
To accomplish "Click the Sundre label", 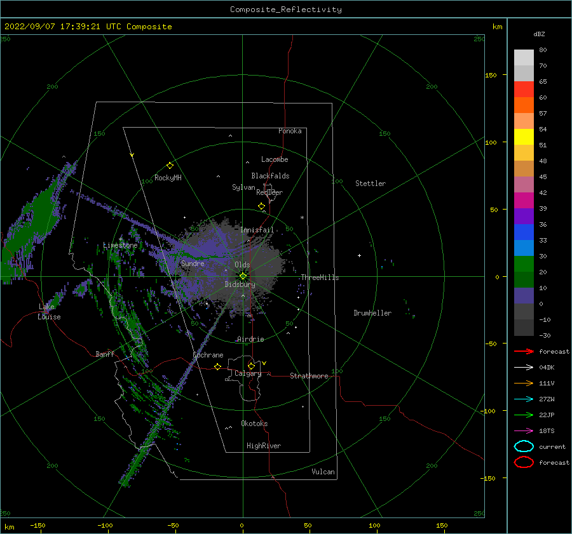I will (x=193, y=264).
